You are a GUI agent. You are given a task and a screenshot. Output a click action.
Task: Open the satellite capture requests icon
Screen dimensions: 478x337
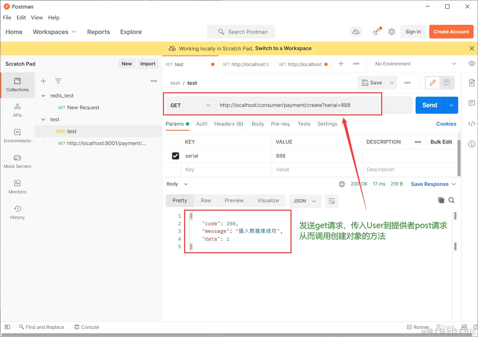(x=377, y=31)
